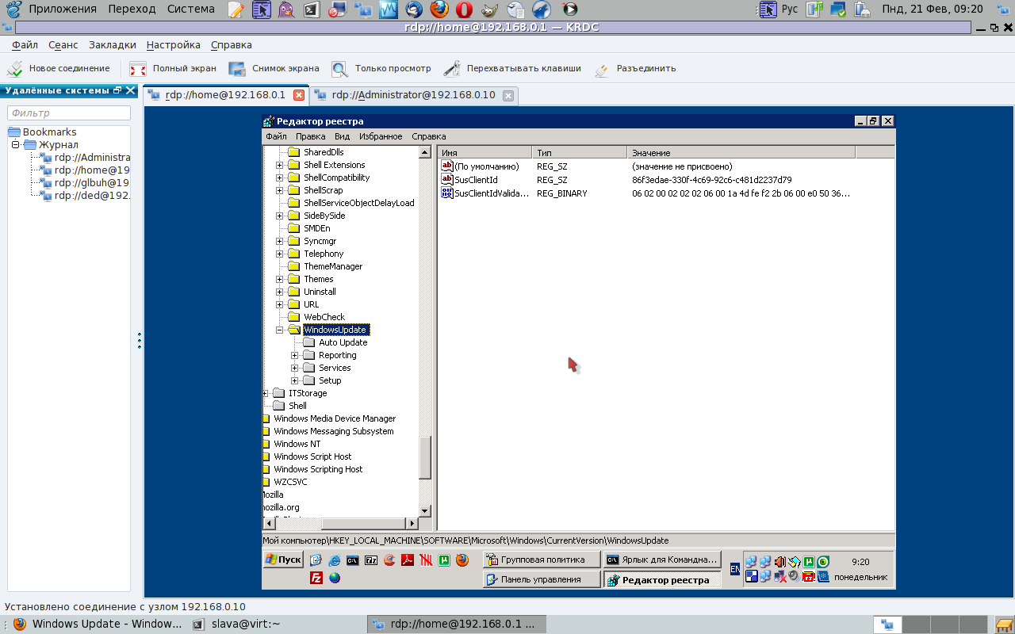The width and height of the screenshot is (1015, 634).
Task: Click the EN language indicator in tray
Action: tap(735, 569)
